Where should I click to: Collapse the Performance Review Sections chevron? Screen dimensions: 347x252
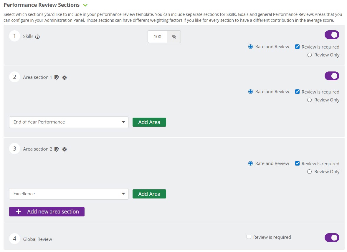85,5
